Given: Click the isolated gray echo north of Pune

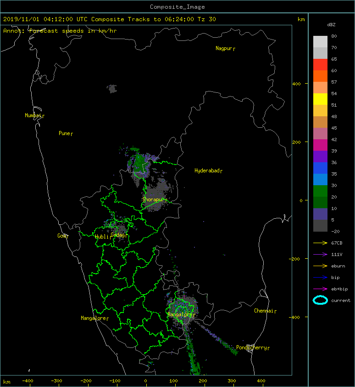Looking at the screenshot, I should [x=112, y=89].
